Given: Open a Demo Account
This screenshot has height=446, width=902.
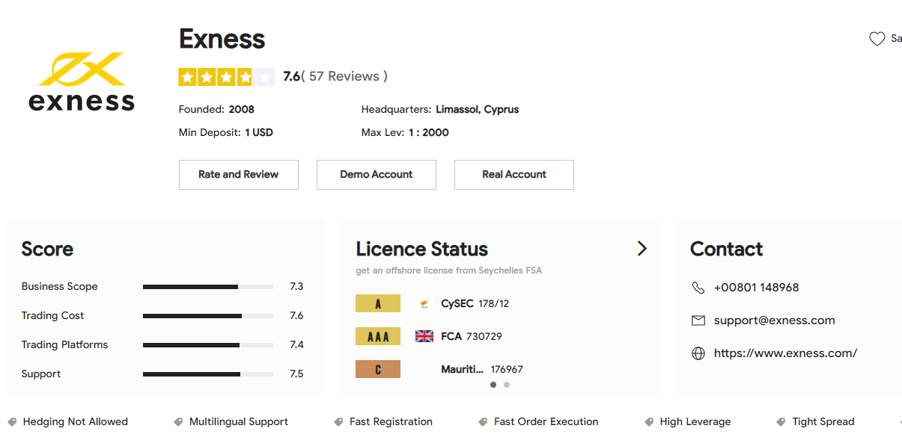Looking at the screenshot, I should (377, 174).
